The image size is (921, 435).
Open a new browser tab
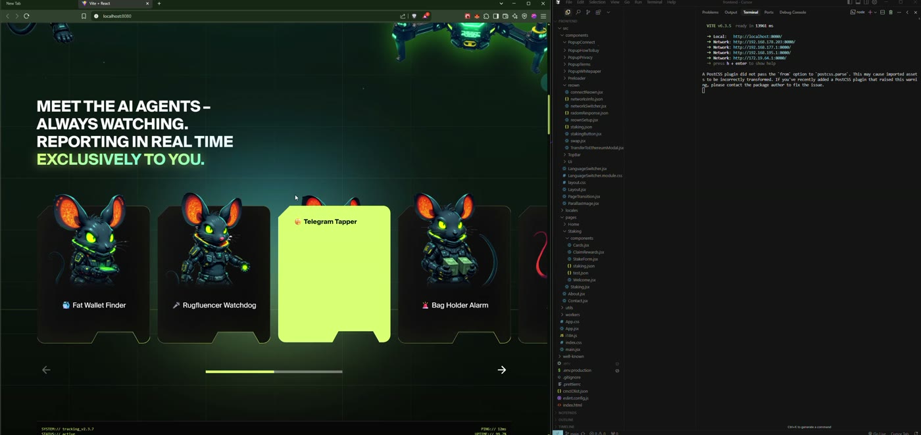(159, 3)
